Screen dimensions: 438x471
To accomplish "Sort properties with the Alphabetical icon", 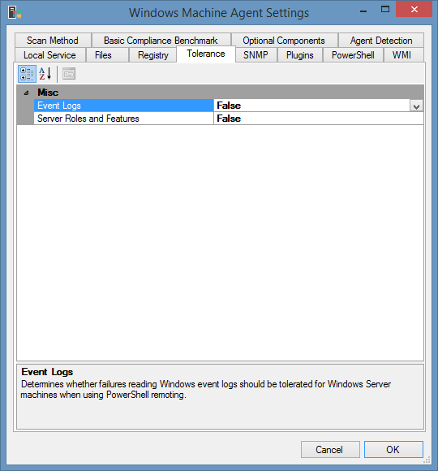I will click(45, 74).
